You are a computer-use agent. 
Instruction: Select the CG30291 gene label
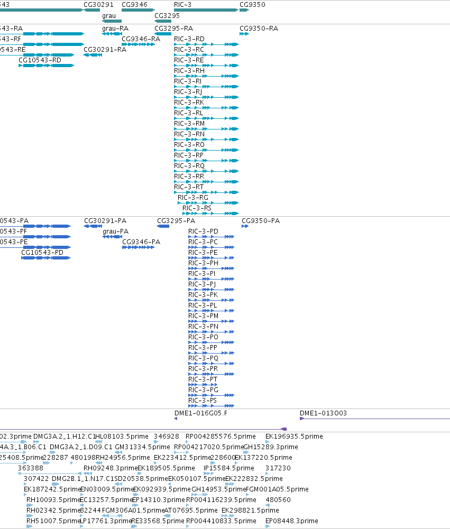[98, 5]
